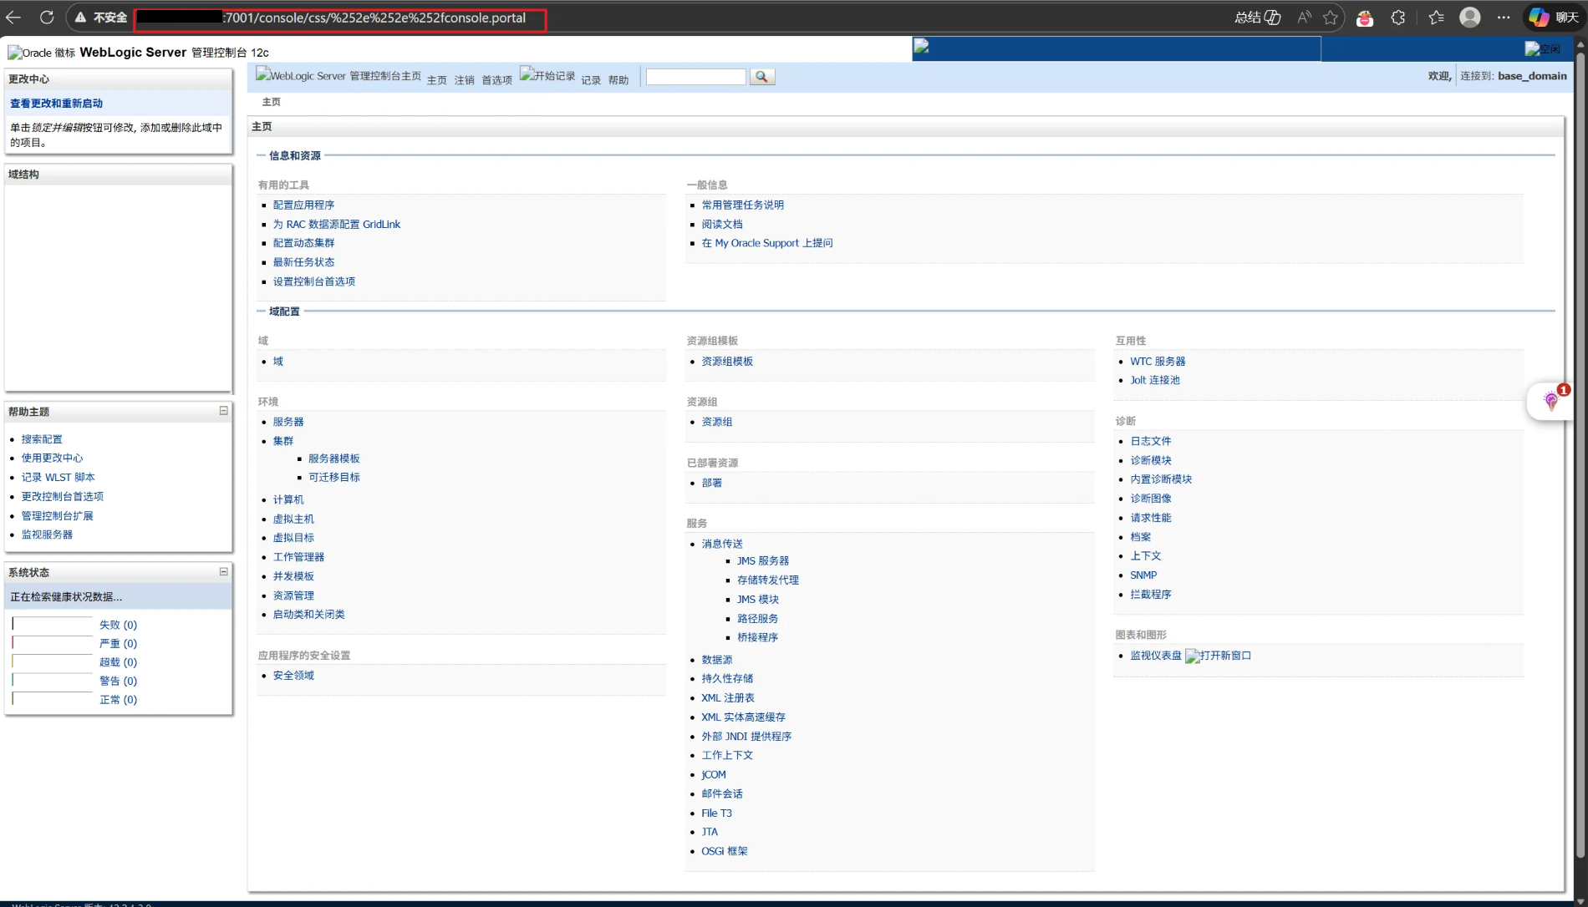Click the Oracle 徽标 logo image
This screenshot has height=907, width=1588.
(41, 53)
